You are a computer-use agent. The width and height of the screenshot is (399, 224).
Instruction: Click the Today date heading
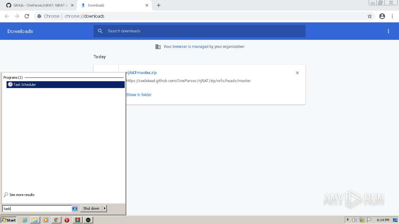[100, 57]
